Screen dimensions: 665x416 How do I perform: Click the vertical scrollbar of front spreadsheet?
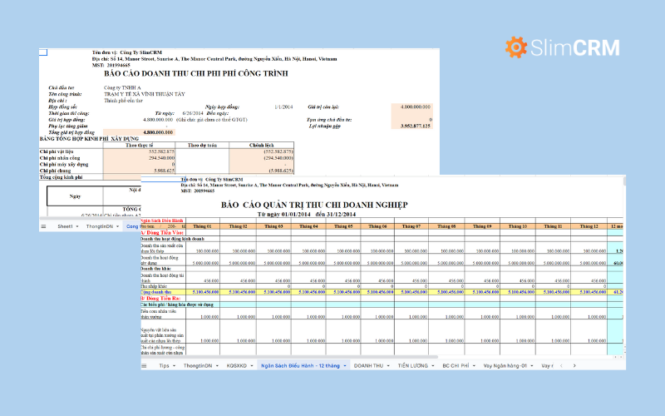pyautogui.click(x=624, y=181)
